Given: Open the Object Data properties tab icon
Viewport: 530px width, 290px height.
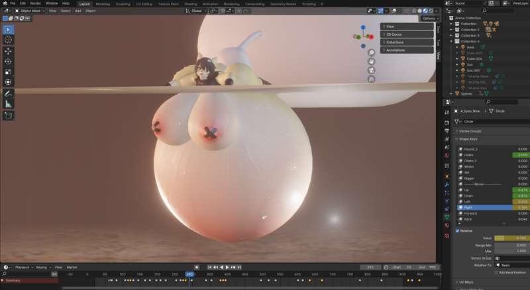Looking at the screenshot, I should point(447,217).
